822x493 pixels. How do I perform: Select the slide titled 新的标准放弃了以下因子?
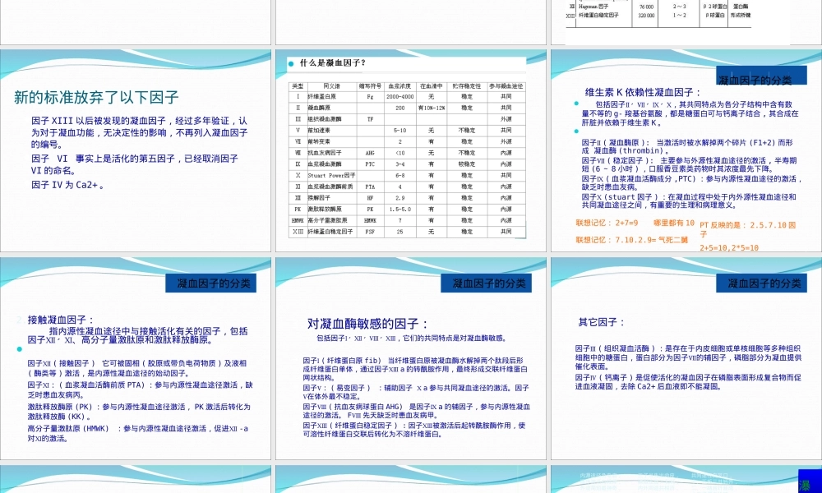[136, 151]
